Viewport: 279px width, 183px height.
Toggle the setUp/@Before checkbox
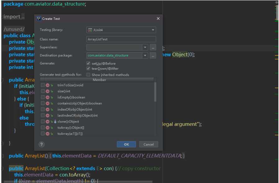tap(88, 63)
